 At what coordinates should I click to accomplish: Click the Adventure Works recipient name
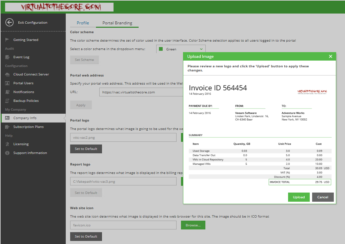[x=293, y=113]
